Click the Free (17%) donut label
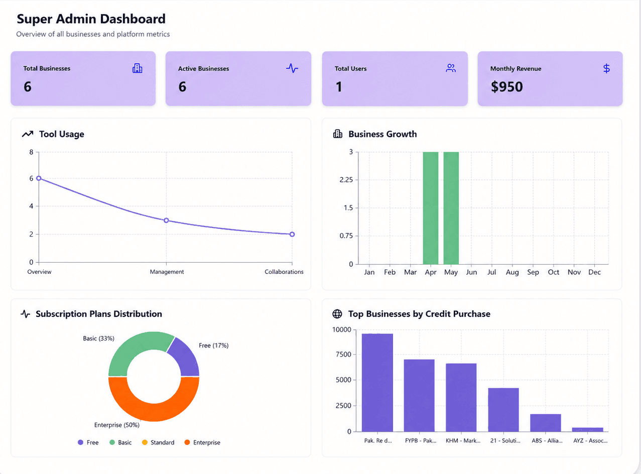Screen dimensions: 641x474 click(x=213, y=345)
